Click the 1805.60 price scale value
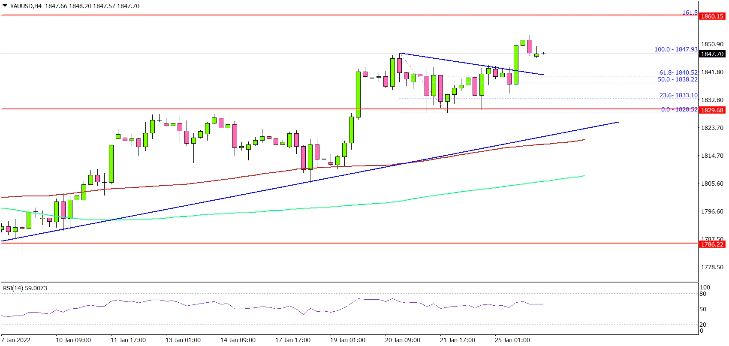729x346 pixels. click(x=712, y=184)
